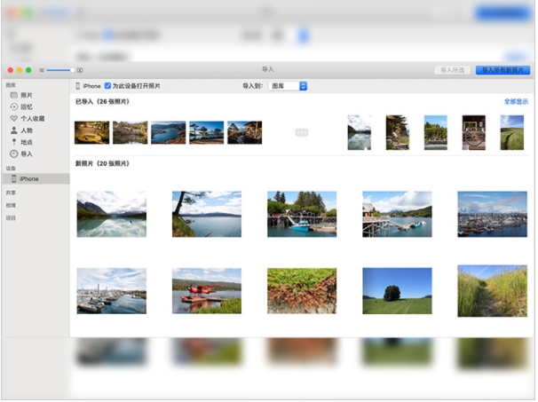Click the thumbnail zoom slider track

coord(59,69)
